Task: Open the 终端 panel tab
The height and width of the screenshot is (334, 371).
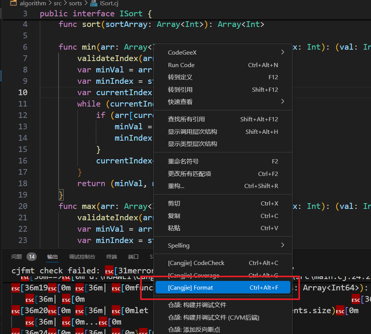Action: point(111,257)
